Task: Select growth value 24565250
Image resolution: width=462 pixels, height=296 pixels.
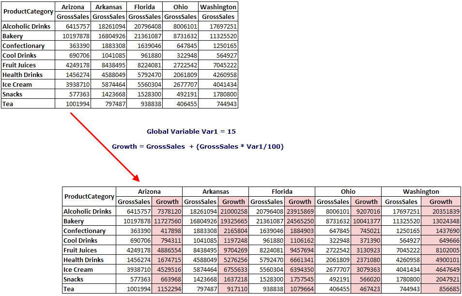Action: [300, 221]
